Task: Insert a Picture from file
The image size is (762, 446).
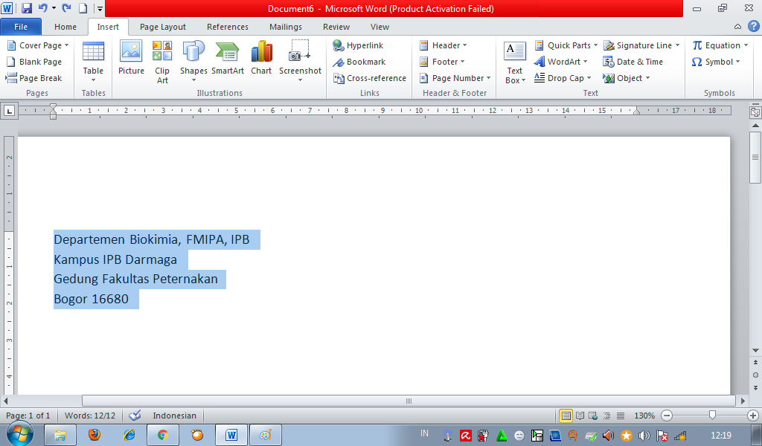Action: tap(131, 59)
